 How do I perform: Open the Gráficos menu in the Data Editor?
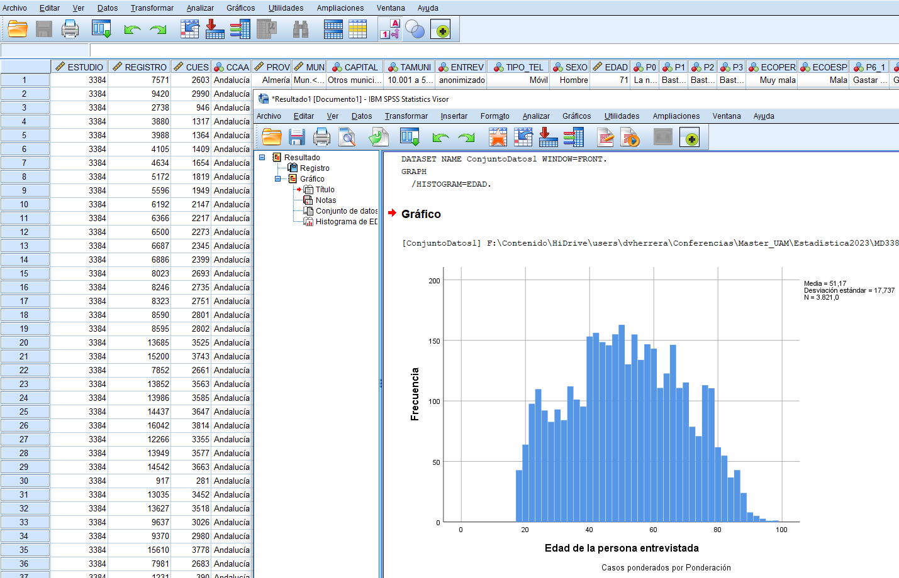[x=241, y=8]
